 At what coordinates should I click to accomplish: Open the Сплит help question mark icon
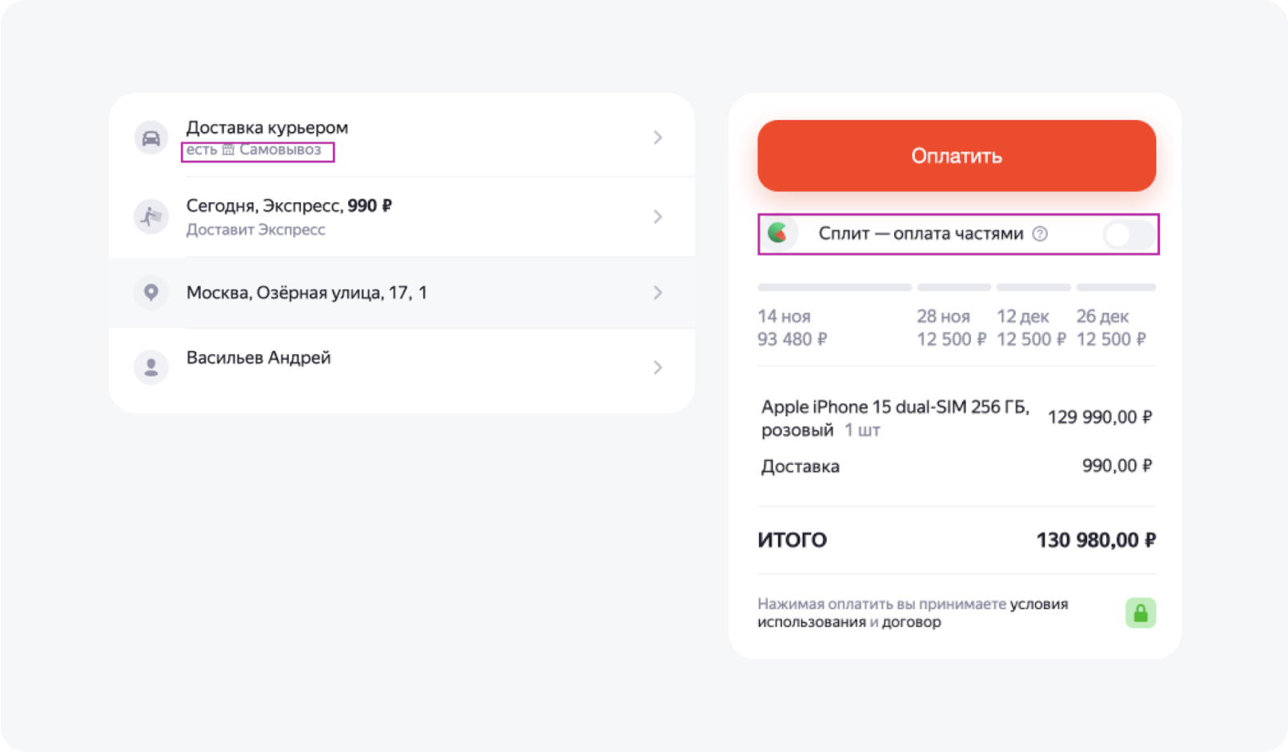(x=1040, y=234)
